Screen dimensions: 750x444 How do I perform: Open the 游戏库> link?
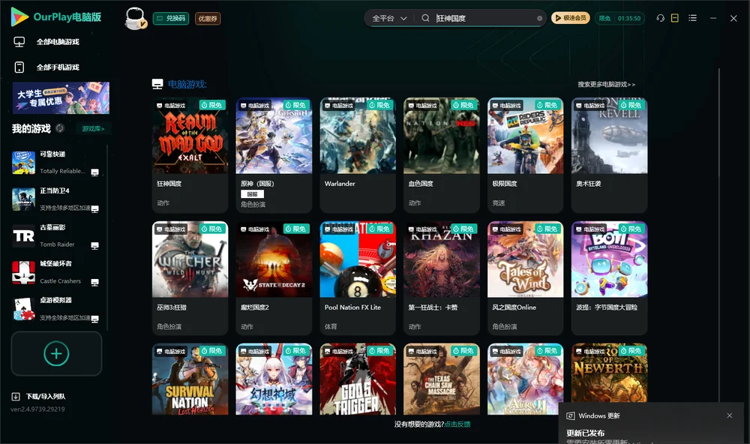click(93, 129)
